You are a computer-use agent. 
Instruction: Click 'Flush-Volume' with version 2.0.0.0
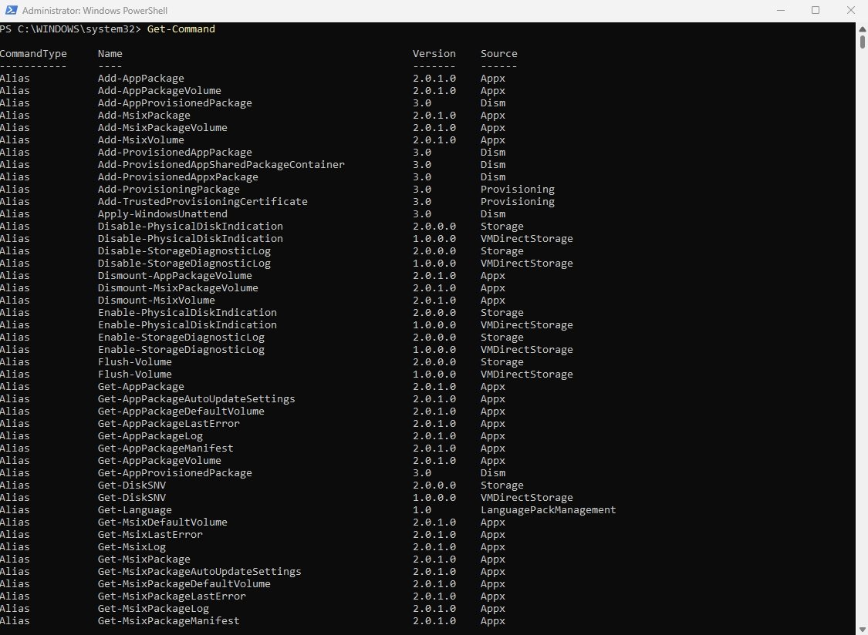135,361
